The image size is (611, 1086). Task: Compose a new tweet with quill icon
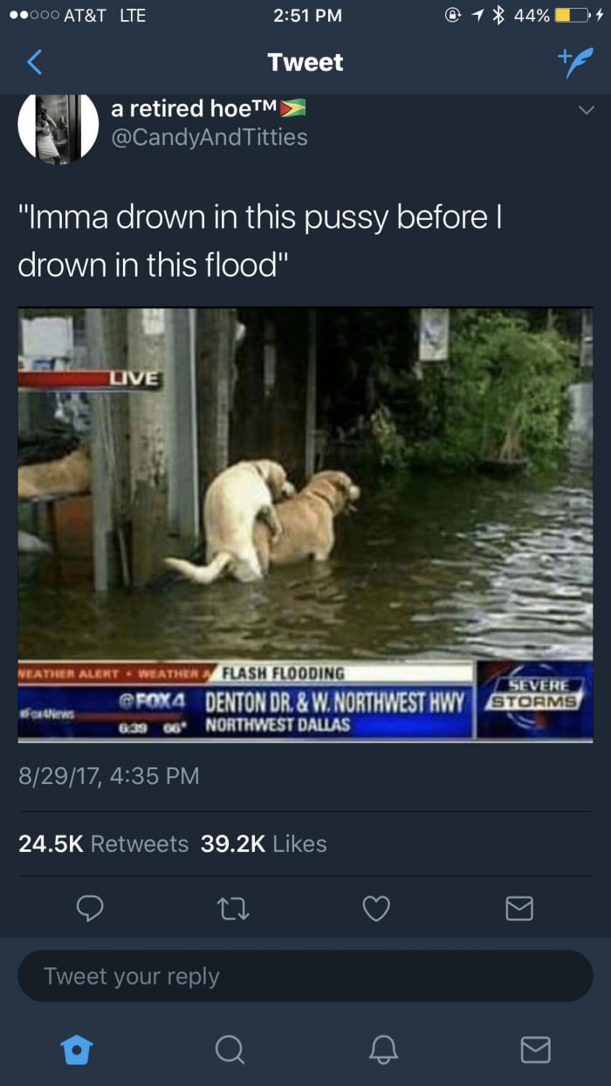(575, 63)
